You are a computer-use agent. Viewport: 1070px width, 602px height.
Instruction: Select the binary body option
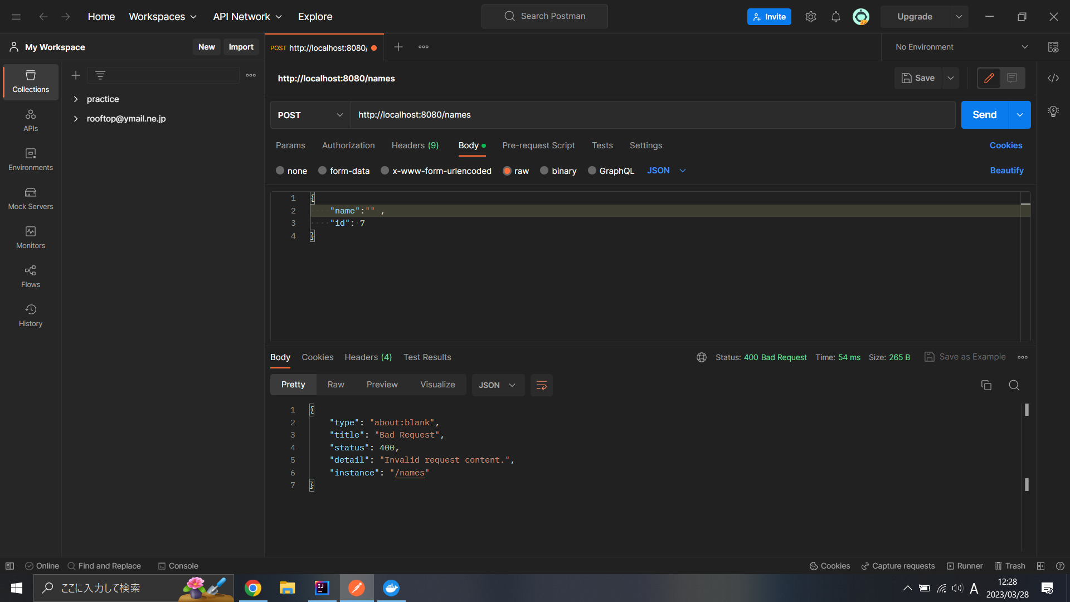pos(558,171)
